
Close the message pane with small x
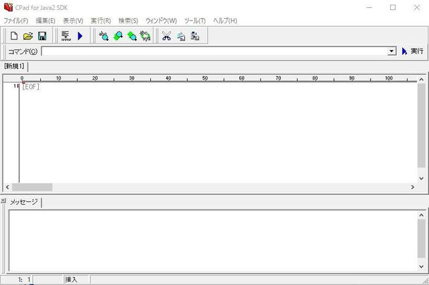3,201
